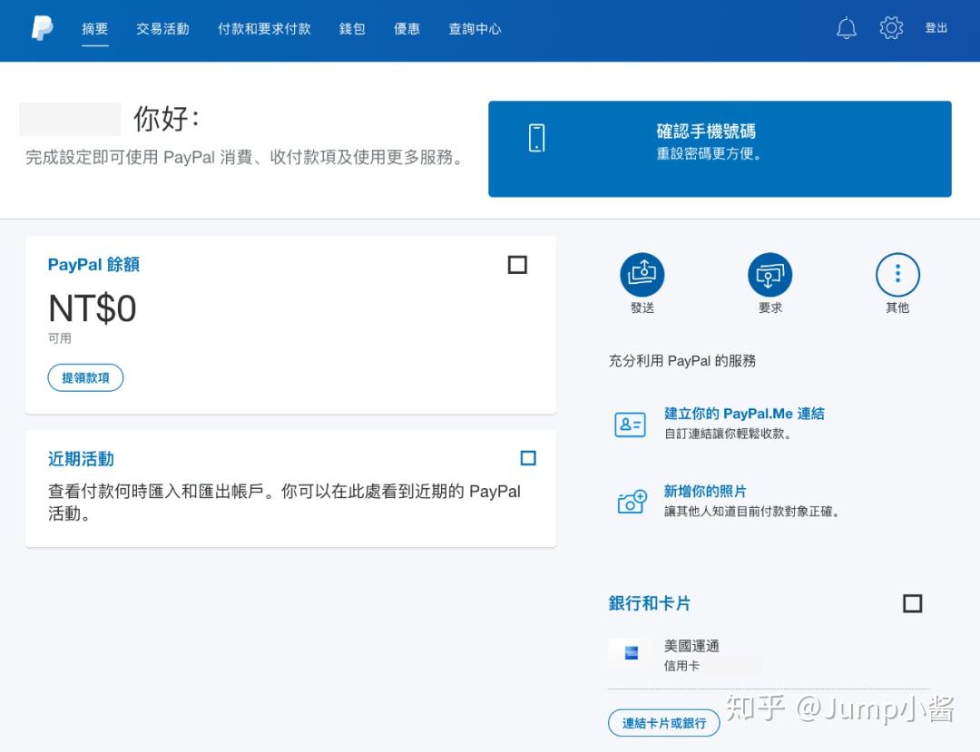Select the 美國運通 credit card entry
Image resolution: width=980 pixels, height=752 pixels.
tap(692, 646)
